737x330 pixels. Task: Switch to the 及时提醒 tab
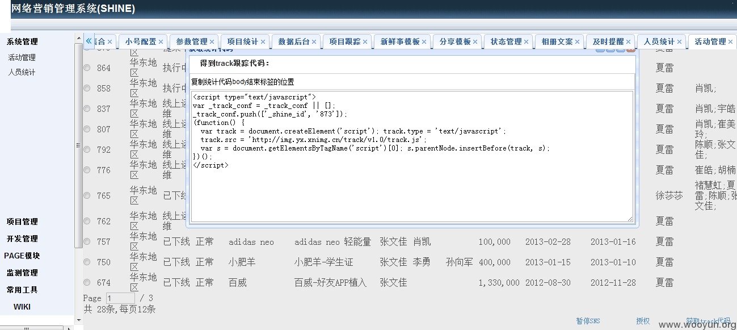point(608,41)
